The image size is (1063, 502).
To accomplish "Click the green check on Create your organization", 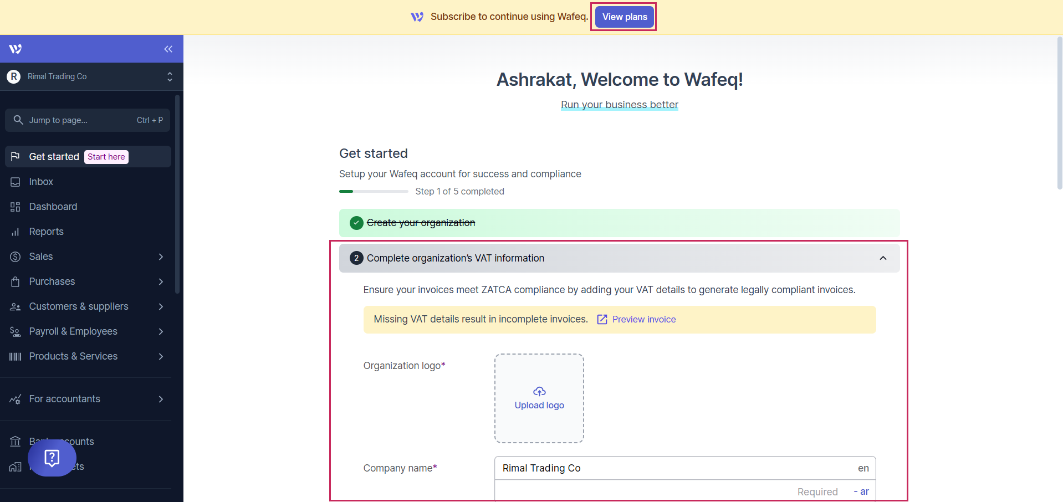I will [356, 223].
